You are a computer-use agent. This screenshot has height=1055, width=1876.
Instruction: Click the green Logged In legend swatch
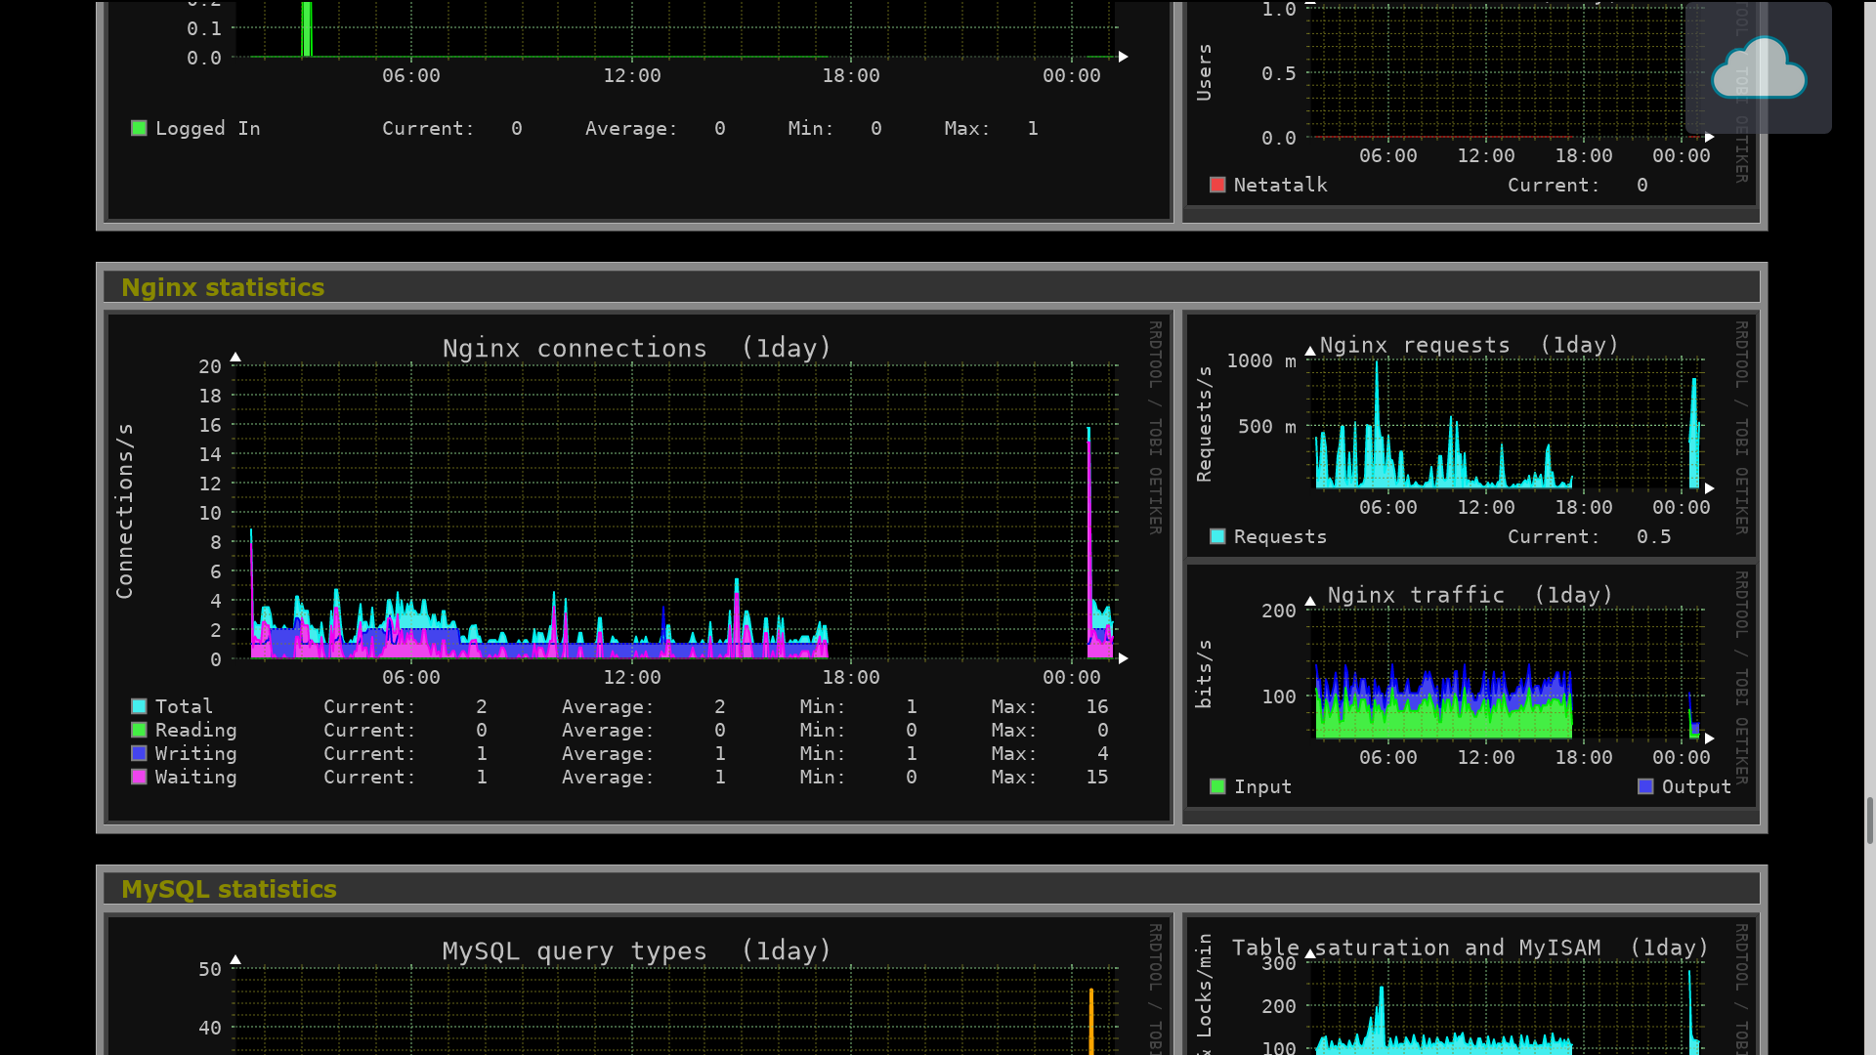tap(139, 128)
